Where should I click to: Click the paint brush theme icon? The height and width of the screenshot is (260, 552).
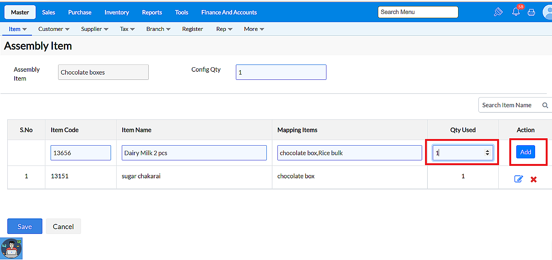click(x=498, y=12)
